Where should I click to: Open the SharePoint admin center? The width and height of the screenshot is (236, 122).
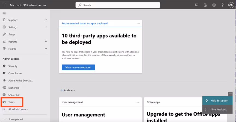(x=14, y=95)
